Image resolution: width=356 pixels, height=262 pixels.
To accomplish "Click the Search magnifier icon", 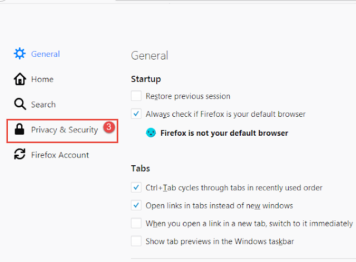I will coord(20,104).
